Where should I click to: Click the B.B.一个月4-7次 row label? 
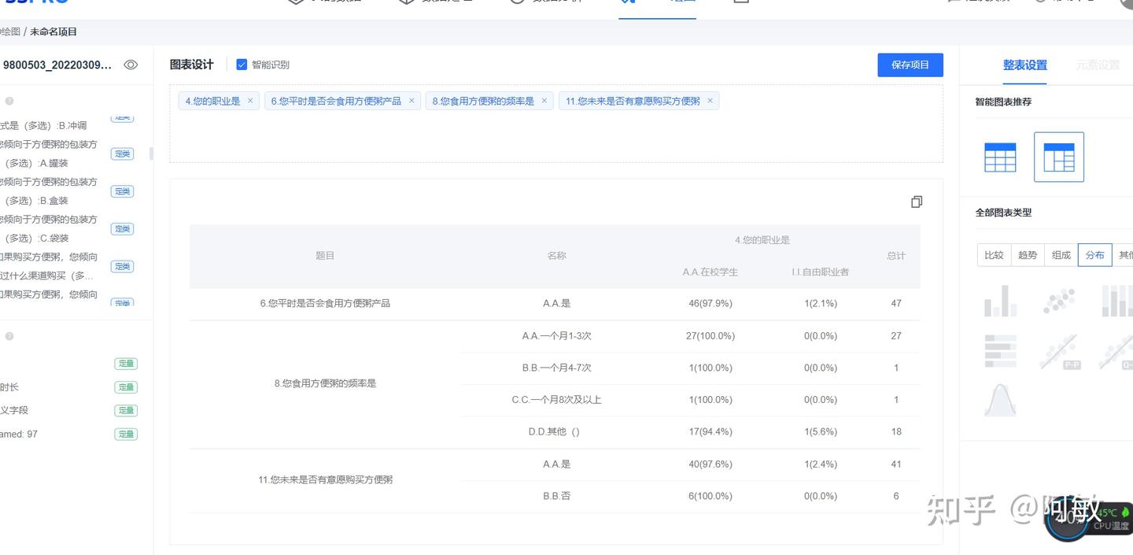point(556,368)
